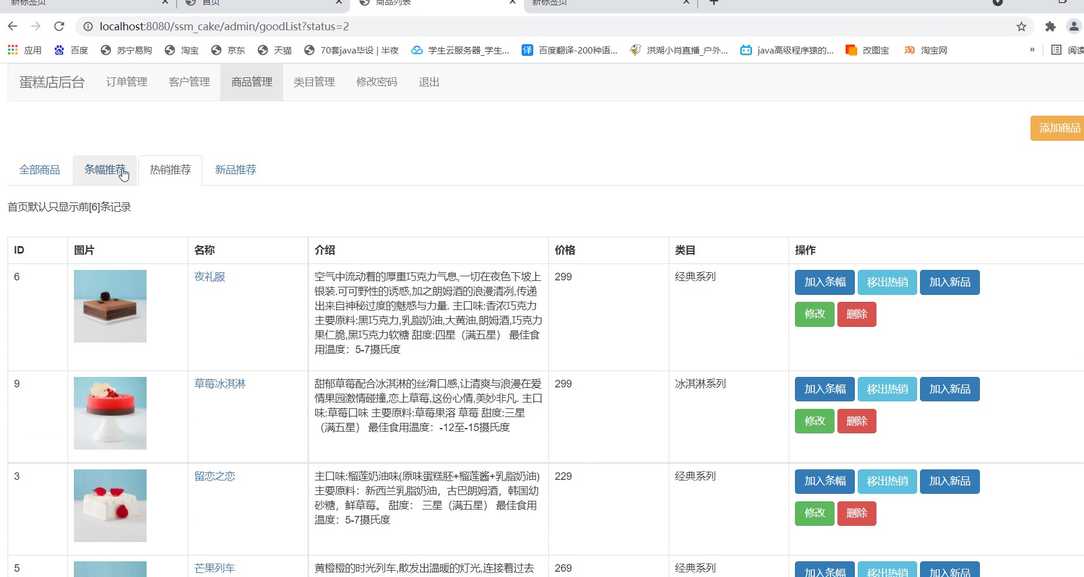Viewport: 1084px width, 577px height.
Task: Bookmark this page with the star icon
Action: pos(1021,26)
